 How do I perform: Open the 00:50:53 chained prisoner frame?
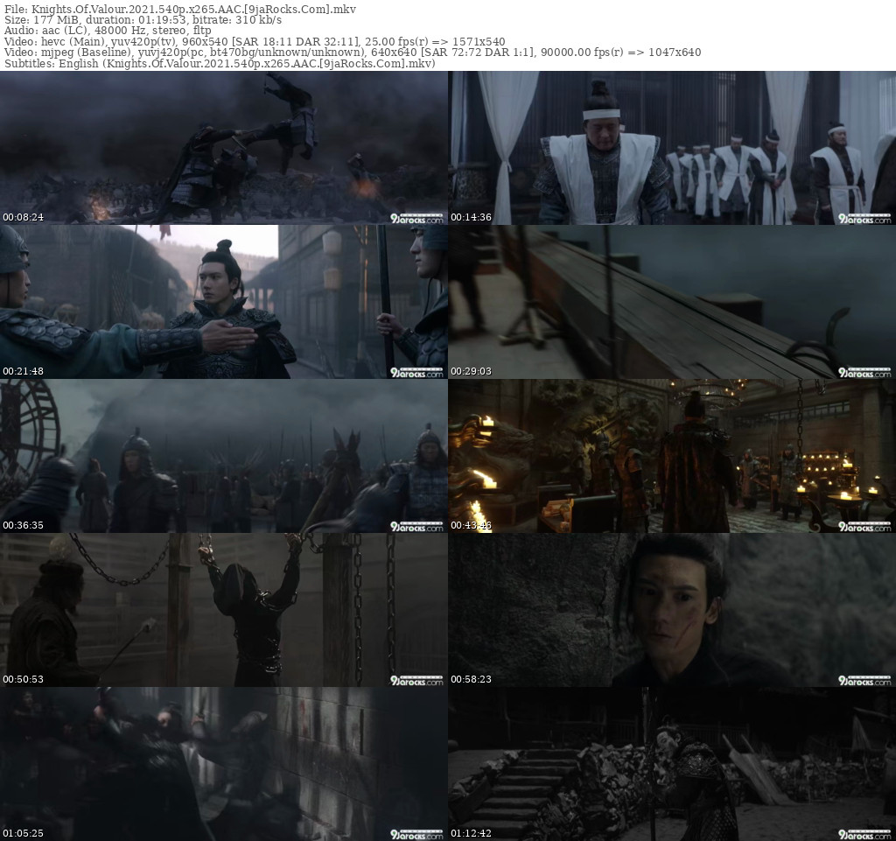pyautogui.click(x=224, y=609)
